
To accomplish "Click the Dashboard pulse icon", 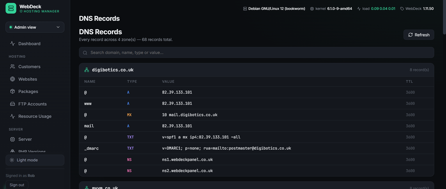I will [x=13, y=44].
